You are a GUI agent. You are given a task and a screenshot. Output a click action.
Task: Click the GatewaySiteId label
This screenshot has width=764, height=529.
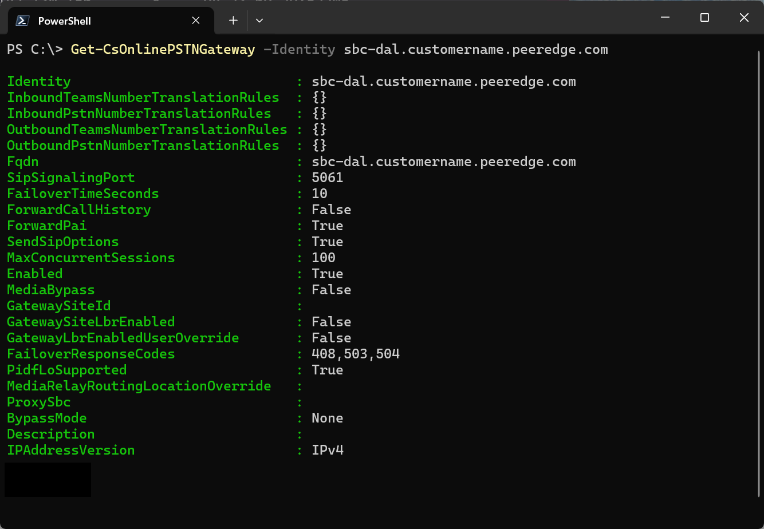tap(59, 306)
